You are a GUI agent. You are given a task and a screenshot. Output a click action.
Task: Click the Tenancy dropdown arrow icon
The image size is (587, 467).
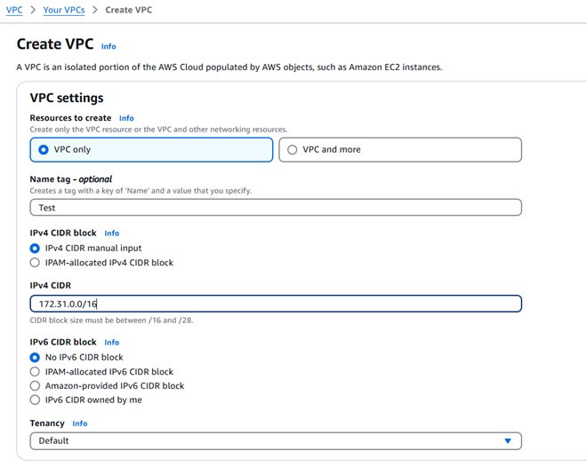[508, 441]
